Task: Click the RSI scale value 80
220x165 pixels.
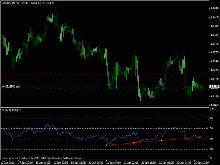Action: [x=211, y=118]
